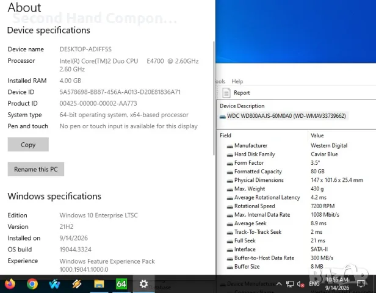Open the notification center icon

(x=361, y=284)
